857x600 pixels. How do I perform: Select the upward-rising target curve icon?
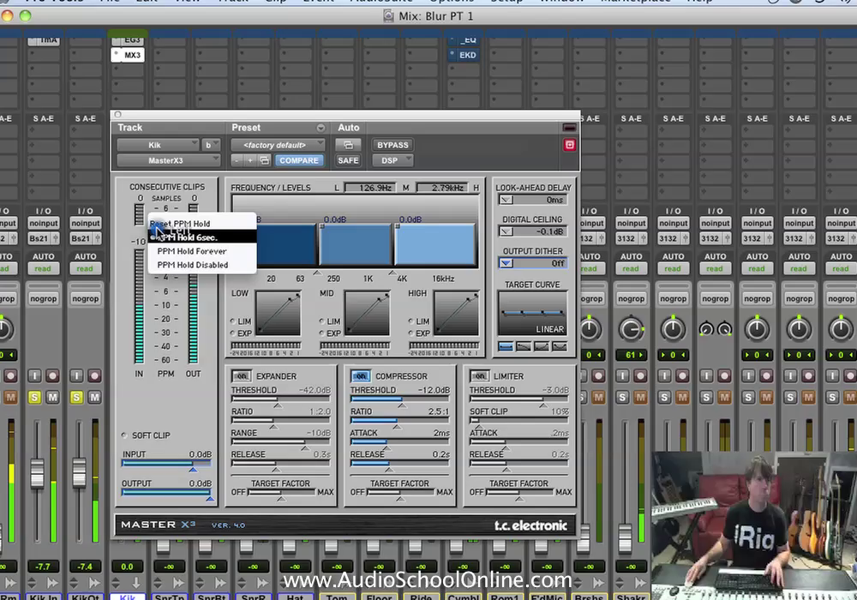[x=542, y=346]
